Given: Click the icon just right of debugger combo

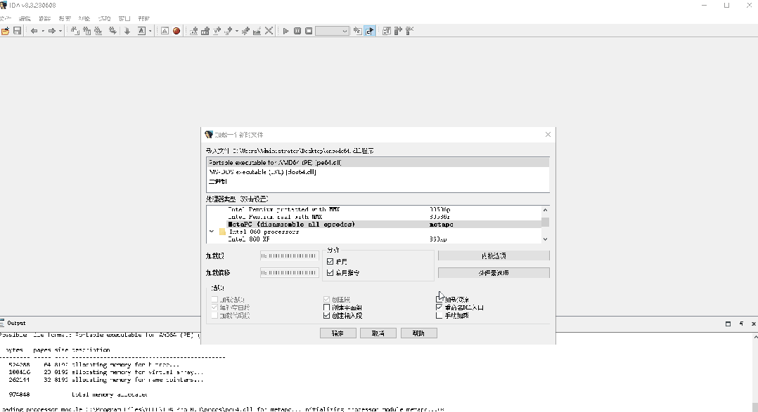Looking at the screenshot, I should 358,31.
